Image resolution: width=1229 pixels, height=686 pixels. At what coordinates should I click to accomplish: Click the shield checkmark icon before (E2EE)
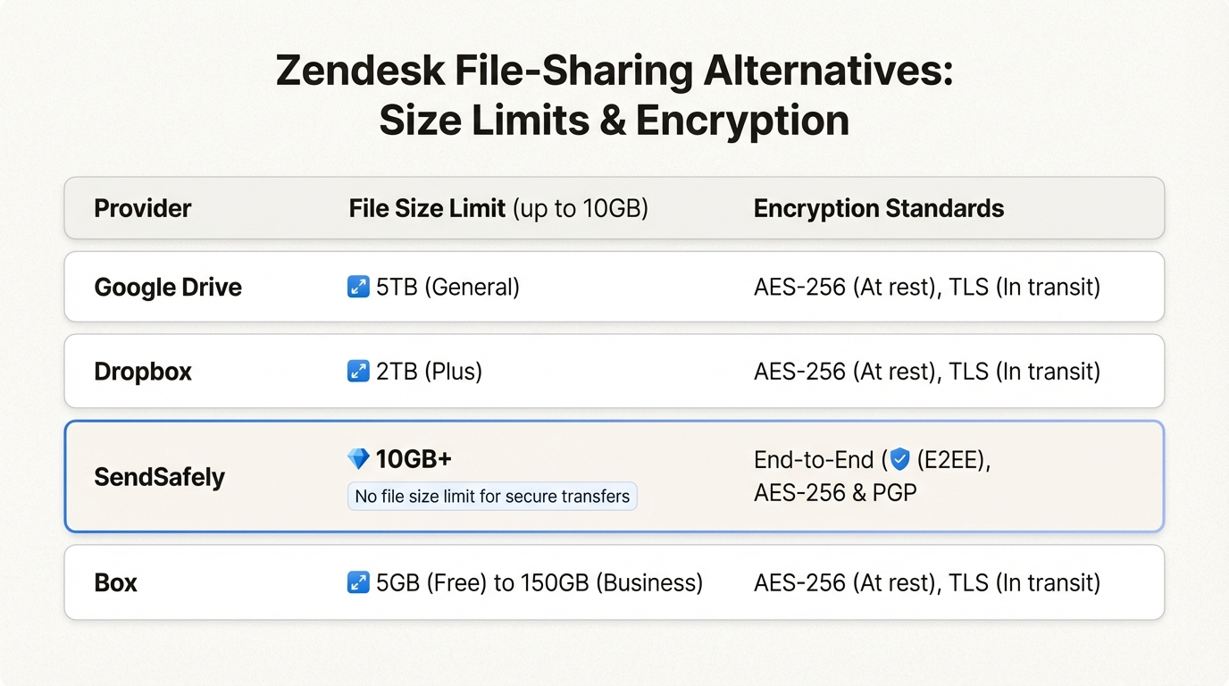click(x=900, y=460)
